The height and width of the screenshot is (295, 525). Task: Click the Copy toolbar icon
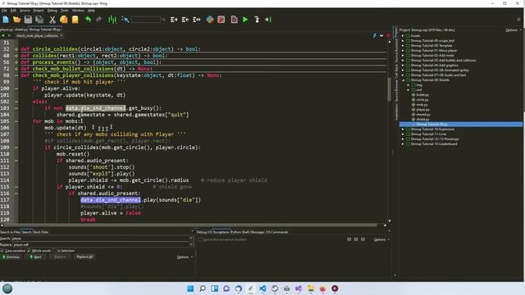(64, 20)
